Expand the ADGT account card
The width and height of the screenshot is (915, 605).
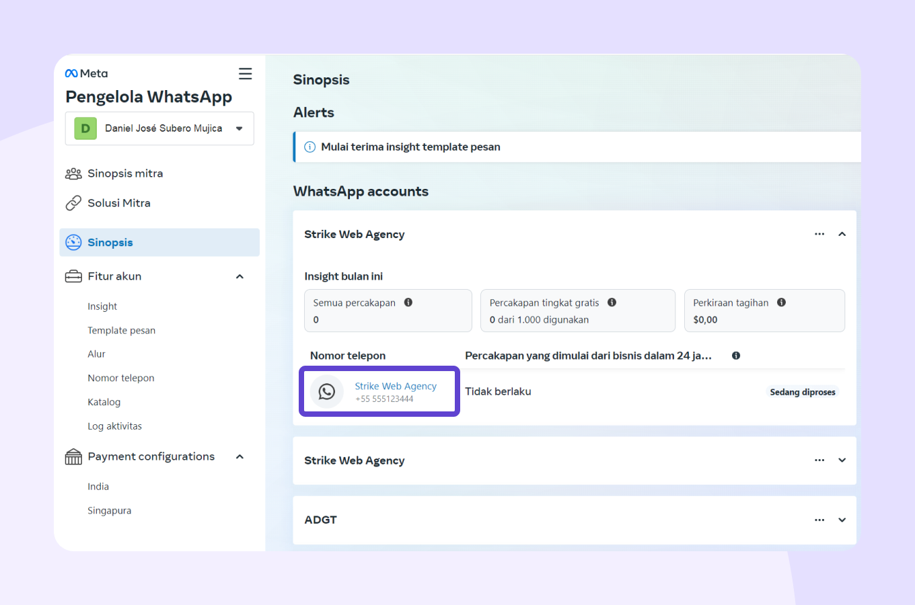pyautogui.click(x=842, y=520)
